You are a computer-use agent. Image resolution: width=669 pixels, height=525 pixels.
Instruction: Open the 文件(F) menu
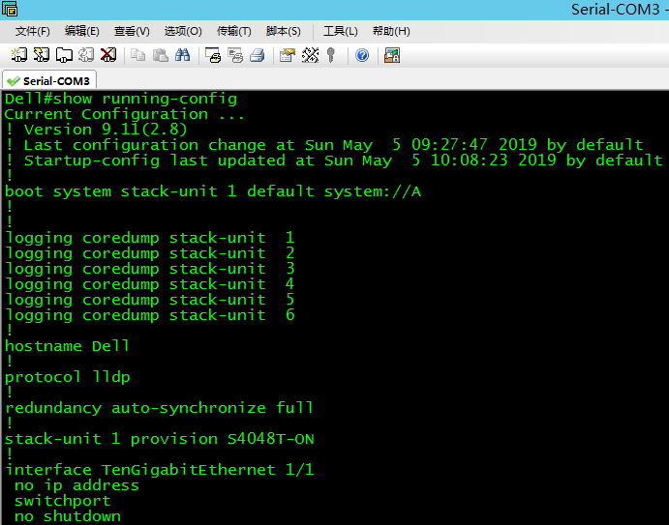32,31
